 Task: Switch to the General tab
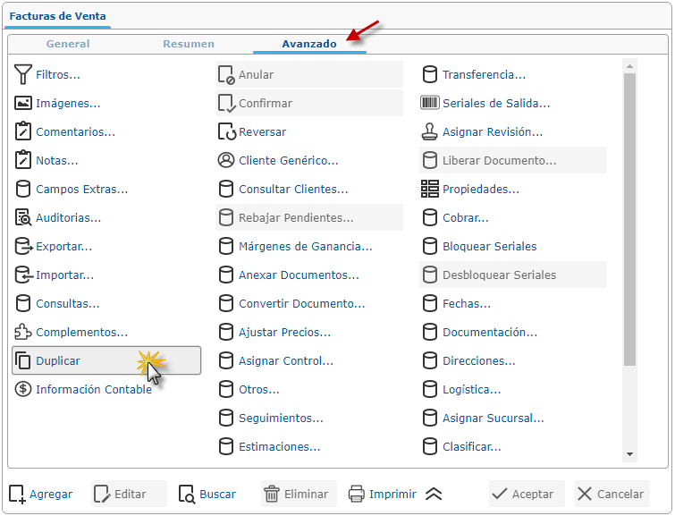[x=68, y=44]
